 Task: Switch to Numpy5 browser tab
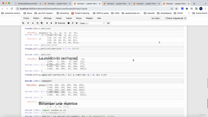(58, 4)
